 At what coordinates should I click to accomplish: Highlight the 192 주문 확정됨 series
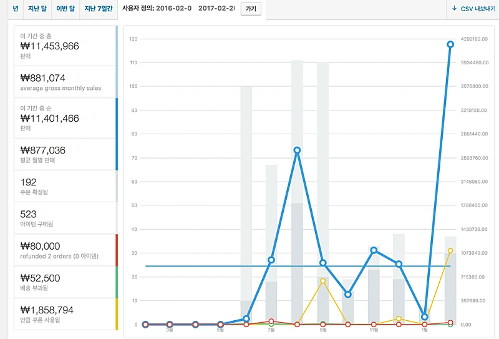[x=65, y=186]
